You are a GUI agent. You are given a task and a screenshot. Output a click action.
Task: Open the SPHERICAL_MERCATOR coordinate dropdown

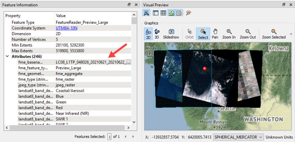pyautogui.click(x=238, y=137)
